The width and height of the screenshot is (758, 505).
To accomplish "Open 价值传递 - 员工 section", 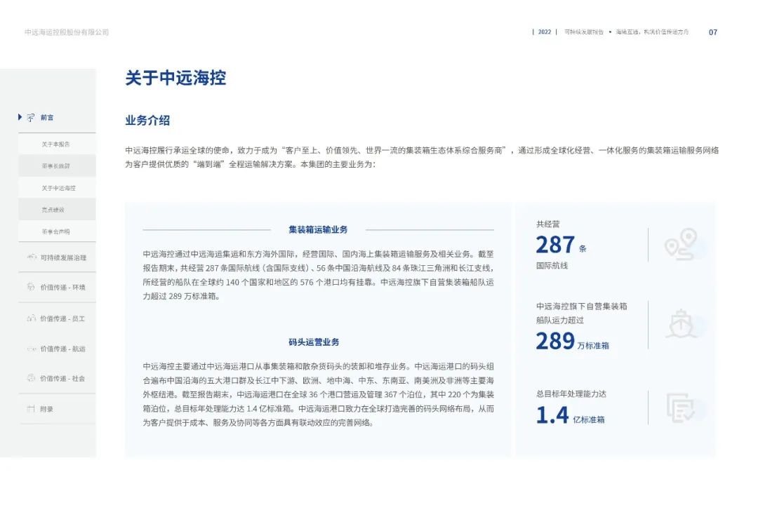I will 62,318.
